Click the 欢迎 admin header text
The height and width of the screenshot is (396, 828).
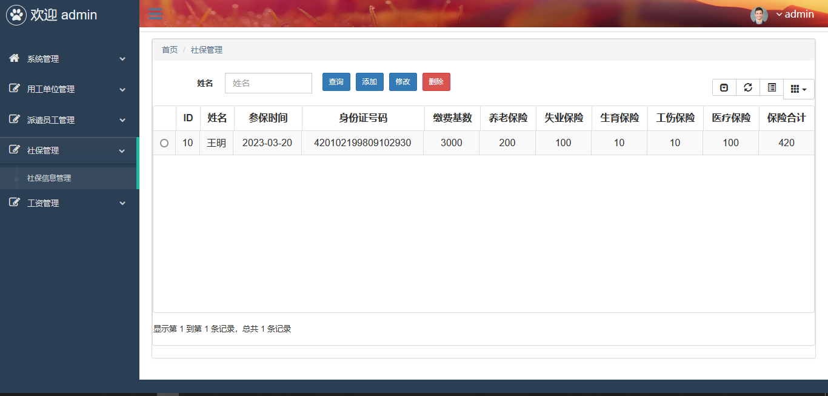click(x=64, y=15)
